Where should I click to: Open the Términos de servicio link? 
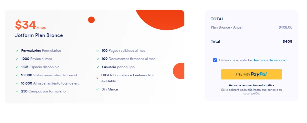[270, 60]
